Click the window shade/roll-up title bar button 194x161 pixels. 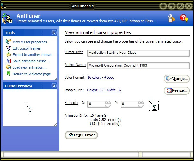(163, 6)
